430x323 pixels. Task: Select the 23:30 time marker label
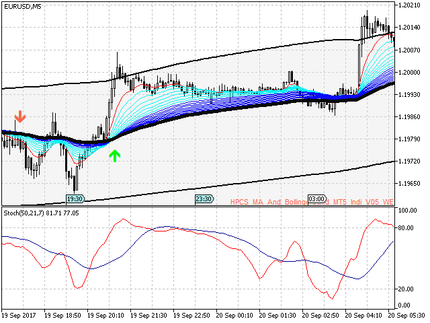pos(204,199)
